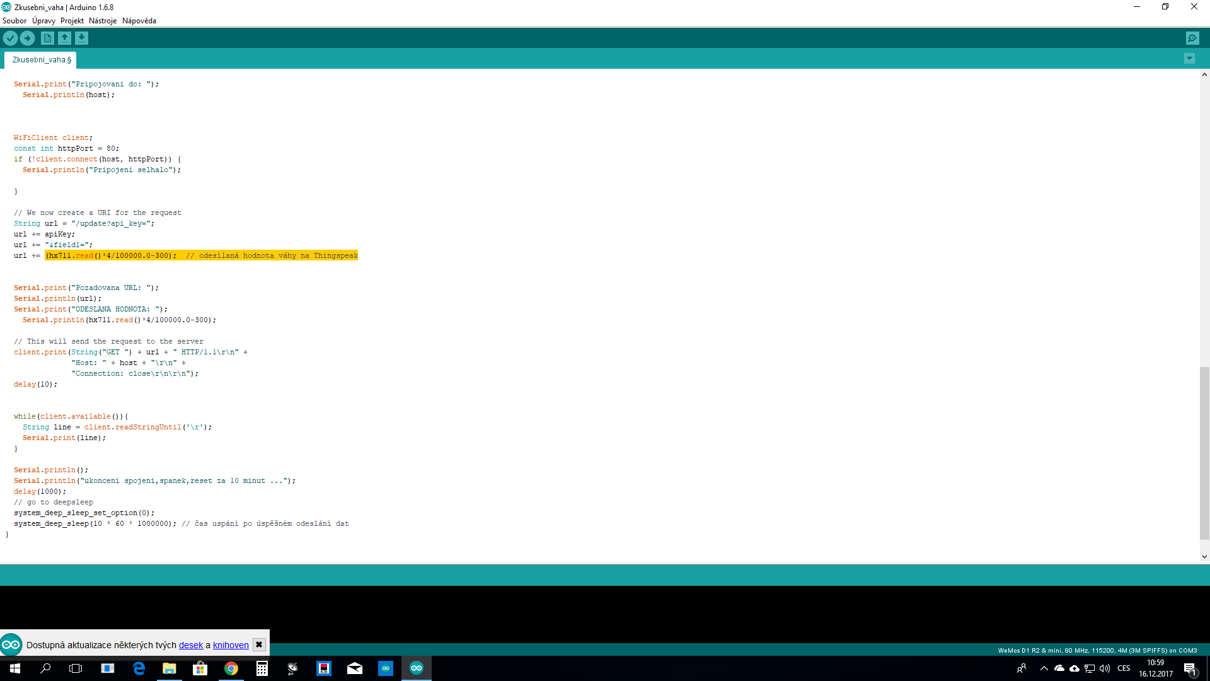
Task: Open the Serial Monitor magnifier icon
Action: click(1192, 38)
